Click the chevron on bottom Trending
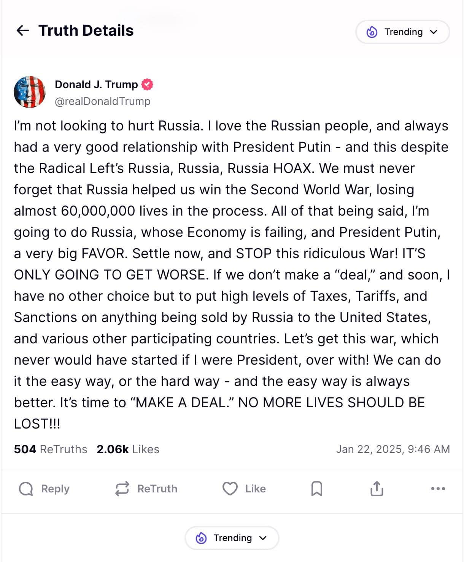This screenshot has height=562, width=464. point(262,538)
